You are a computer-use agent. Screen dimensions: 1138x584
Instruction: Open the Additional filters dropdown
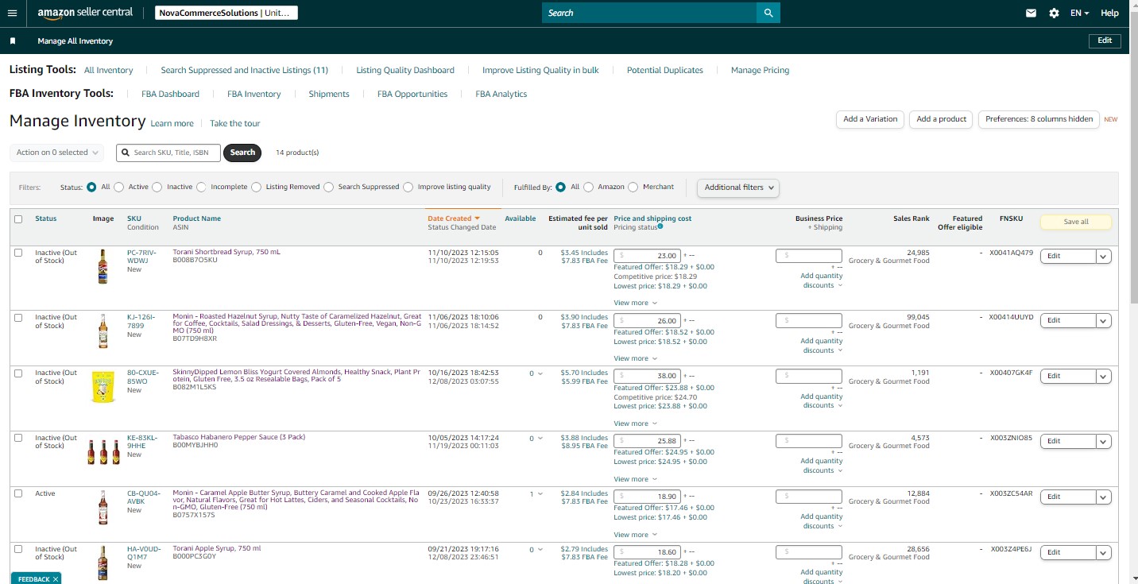click(x=738, y=188)
